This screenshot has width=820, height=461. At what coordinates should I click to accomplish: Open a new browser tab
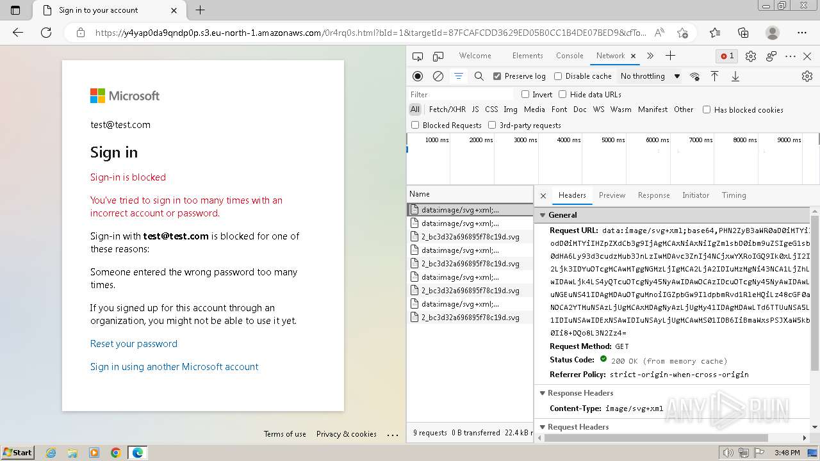[200, 10]
